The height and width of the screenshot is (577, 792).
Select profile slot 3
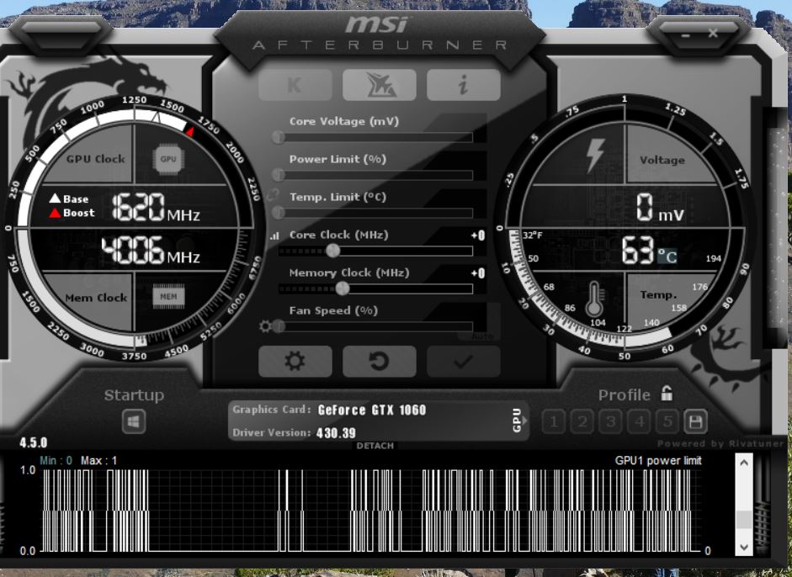(x=611, y=421)
